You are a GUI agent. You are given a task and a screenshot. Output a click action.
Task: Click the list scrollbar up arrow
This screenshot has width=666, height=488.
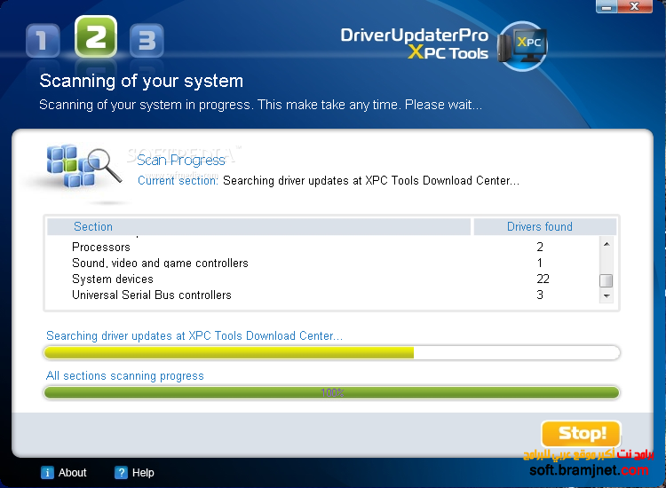pos(607,244)
